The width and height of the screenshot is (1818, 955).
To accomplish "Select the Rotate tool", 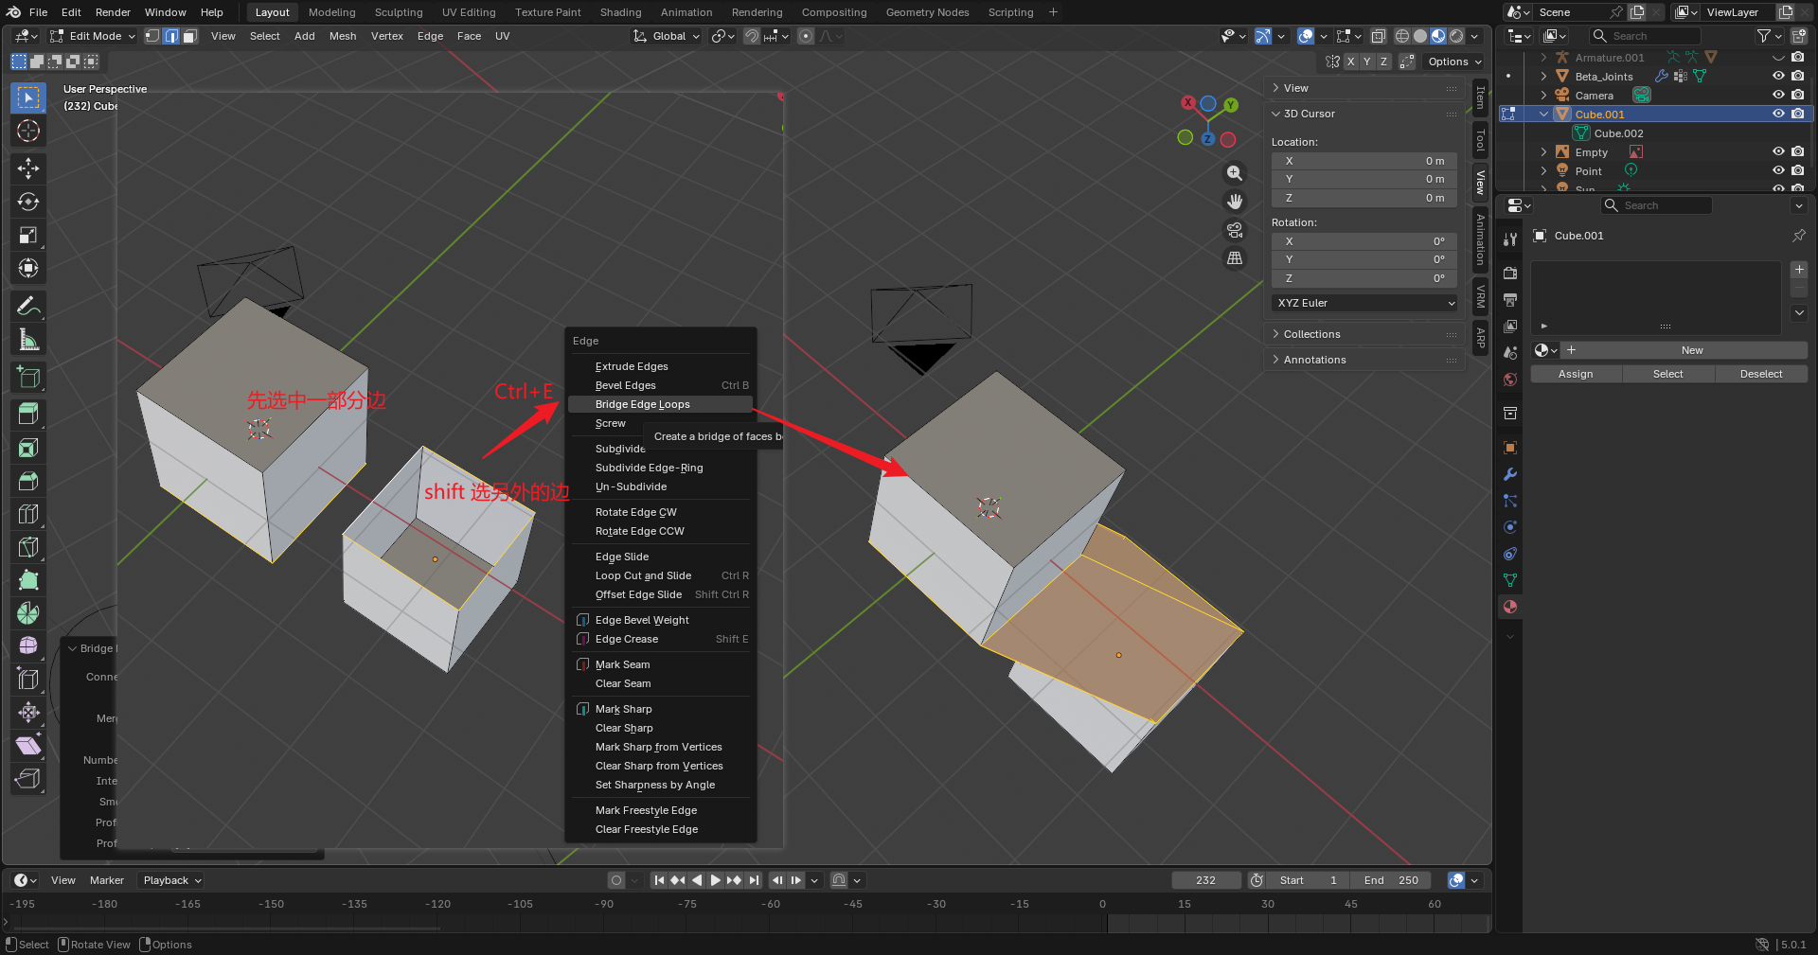I will click(28, 202).
